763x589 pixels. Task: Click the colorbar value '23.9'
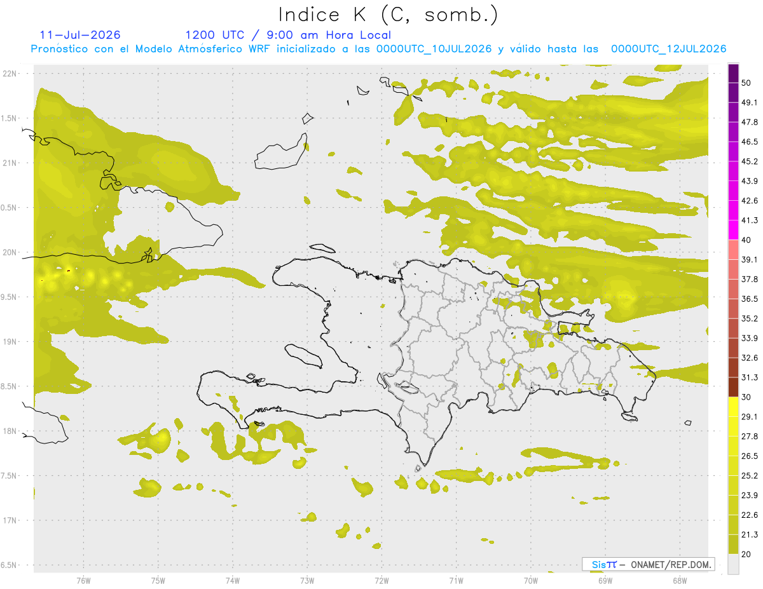click(x=750, y=496)
